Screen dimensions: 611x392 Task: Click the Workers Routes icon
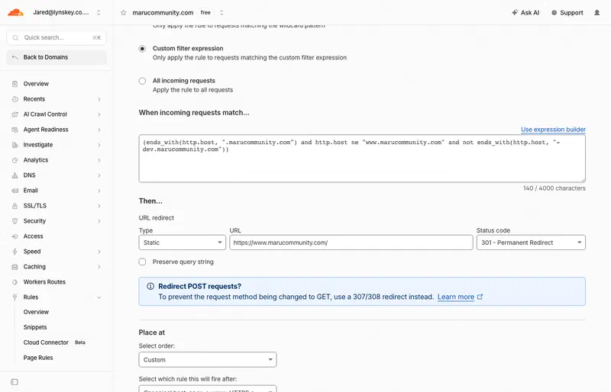click(x=15, y=282)
